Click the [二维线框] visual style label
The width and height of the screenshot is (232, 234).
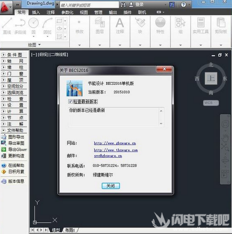59,54
